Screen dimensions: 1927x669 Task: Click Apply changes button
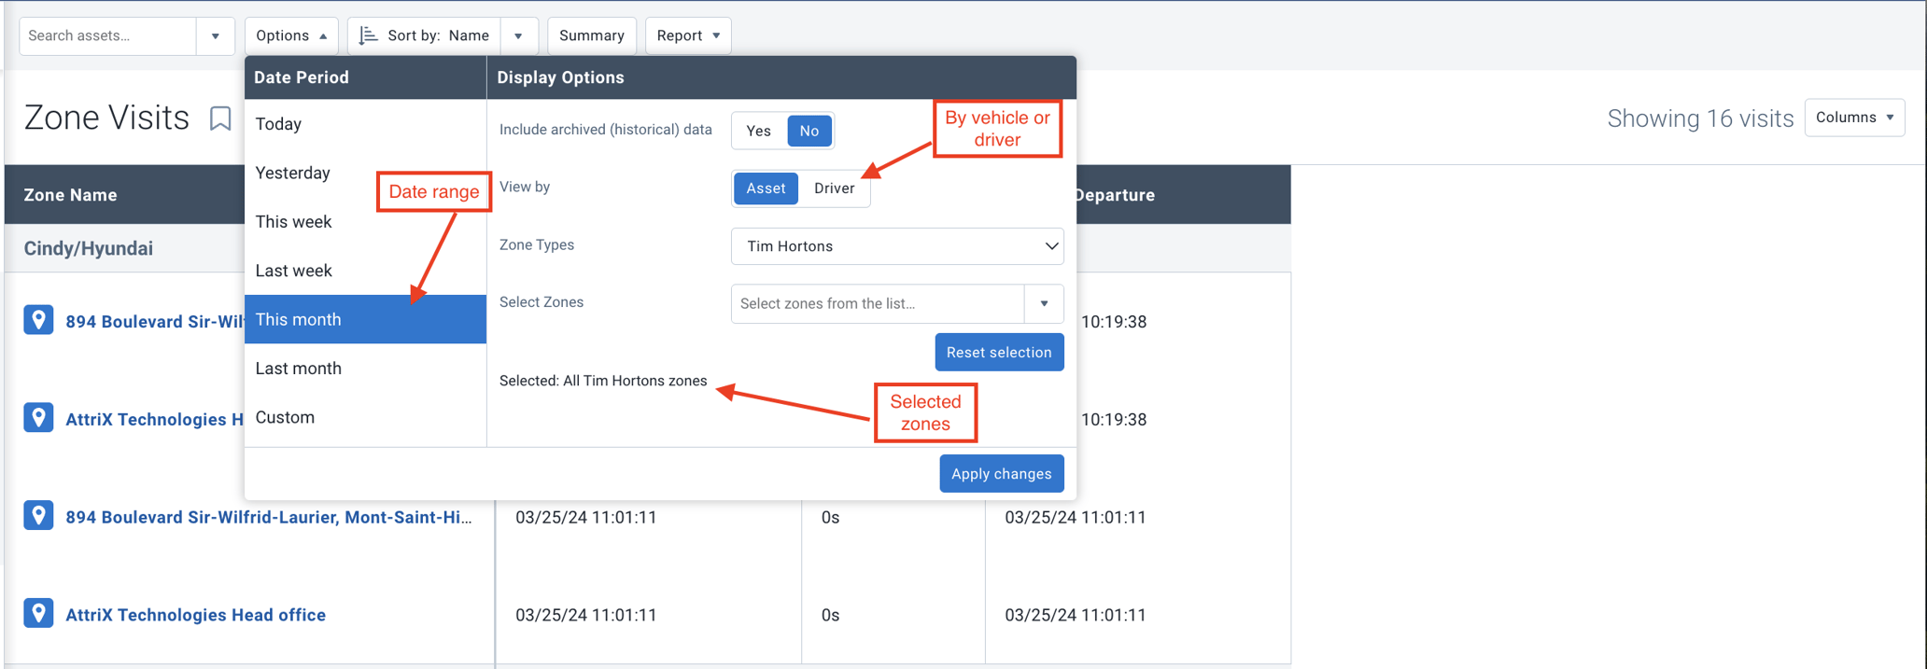pyautogui.click(x=1001, y=474)
